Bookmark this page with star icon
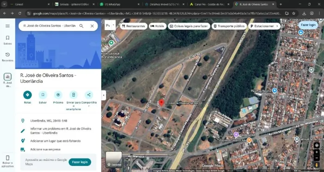 [293, 13]
